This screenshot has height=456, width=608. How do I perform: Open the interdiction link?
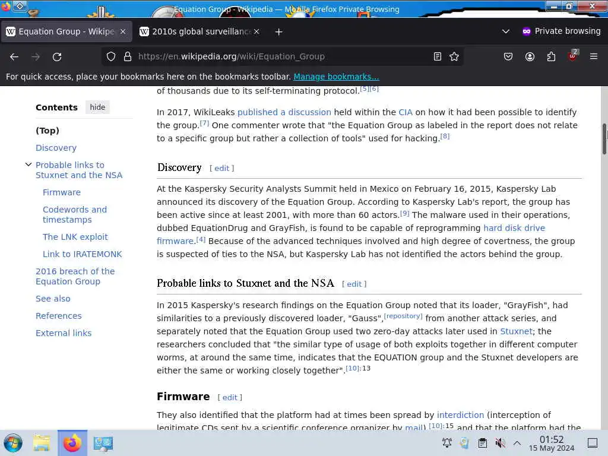[x=460, y=415]
